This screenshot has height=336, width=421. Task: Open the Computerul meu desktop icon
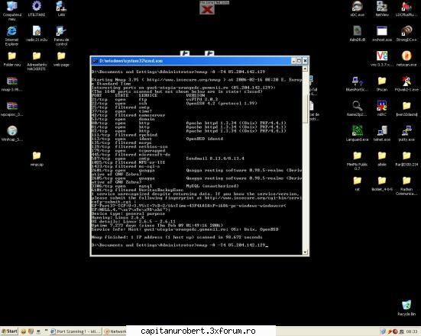(x=11, y=10)
